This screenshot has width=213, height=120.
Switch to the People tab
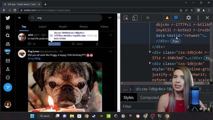point(63,27)
